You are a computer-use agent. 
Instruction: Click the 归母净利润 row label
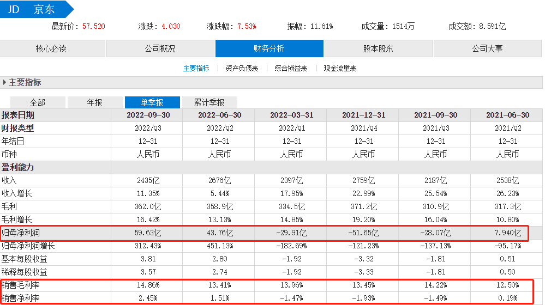pyautogui.click(x=21, y=233)
